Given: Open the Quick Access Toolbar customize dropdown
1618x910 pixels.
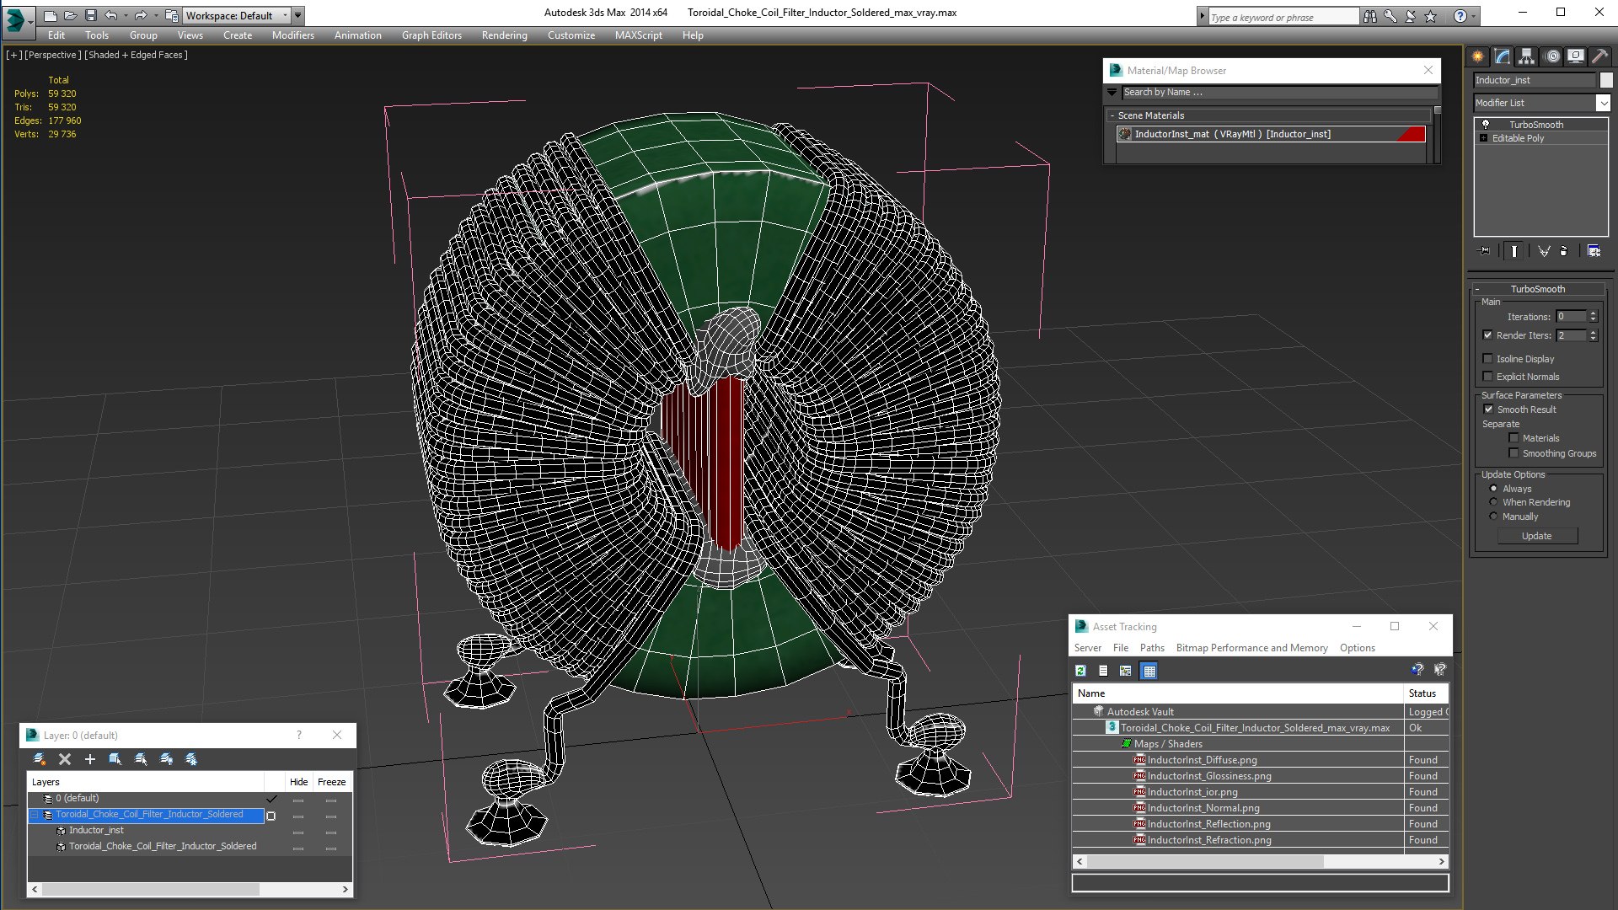Looking at the screenshot, I should click(297, 15).
